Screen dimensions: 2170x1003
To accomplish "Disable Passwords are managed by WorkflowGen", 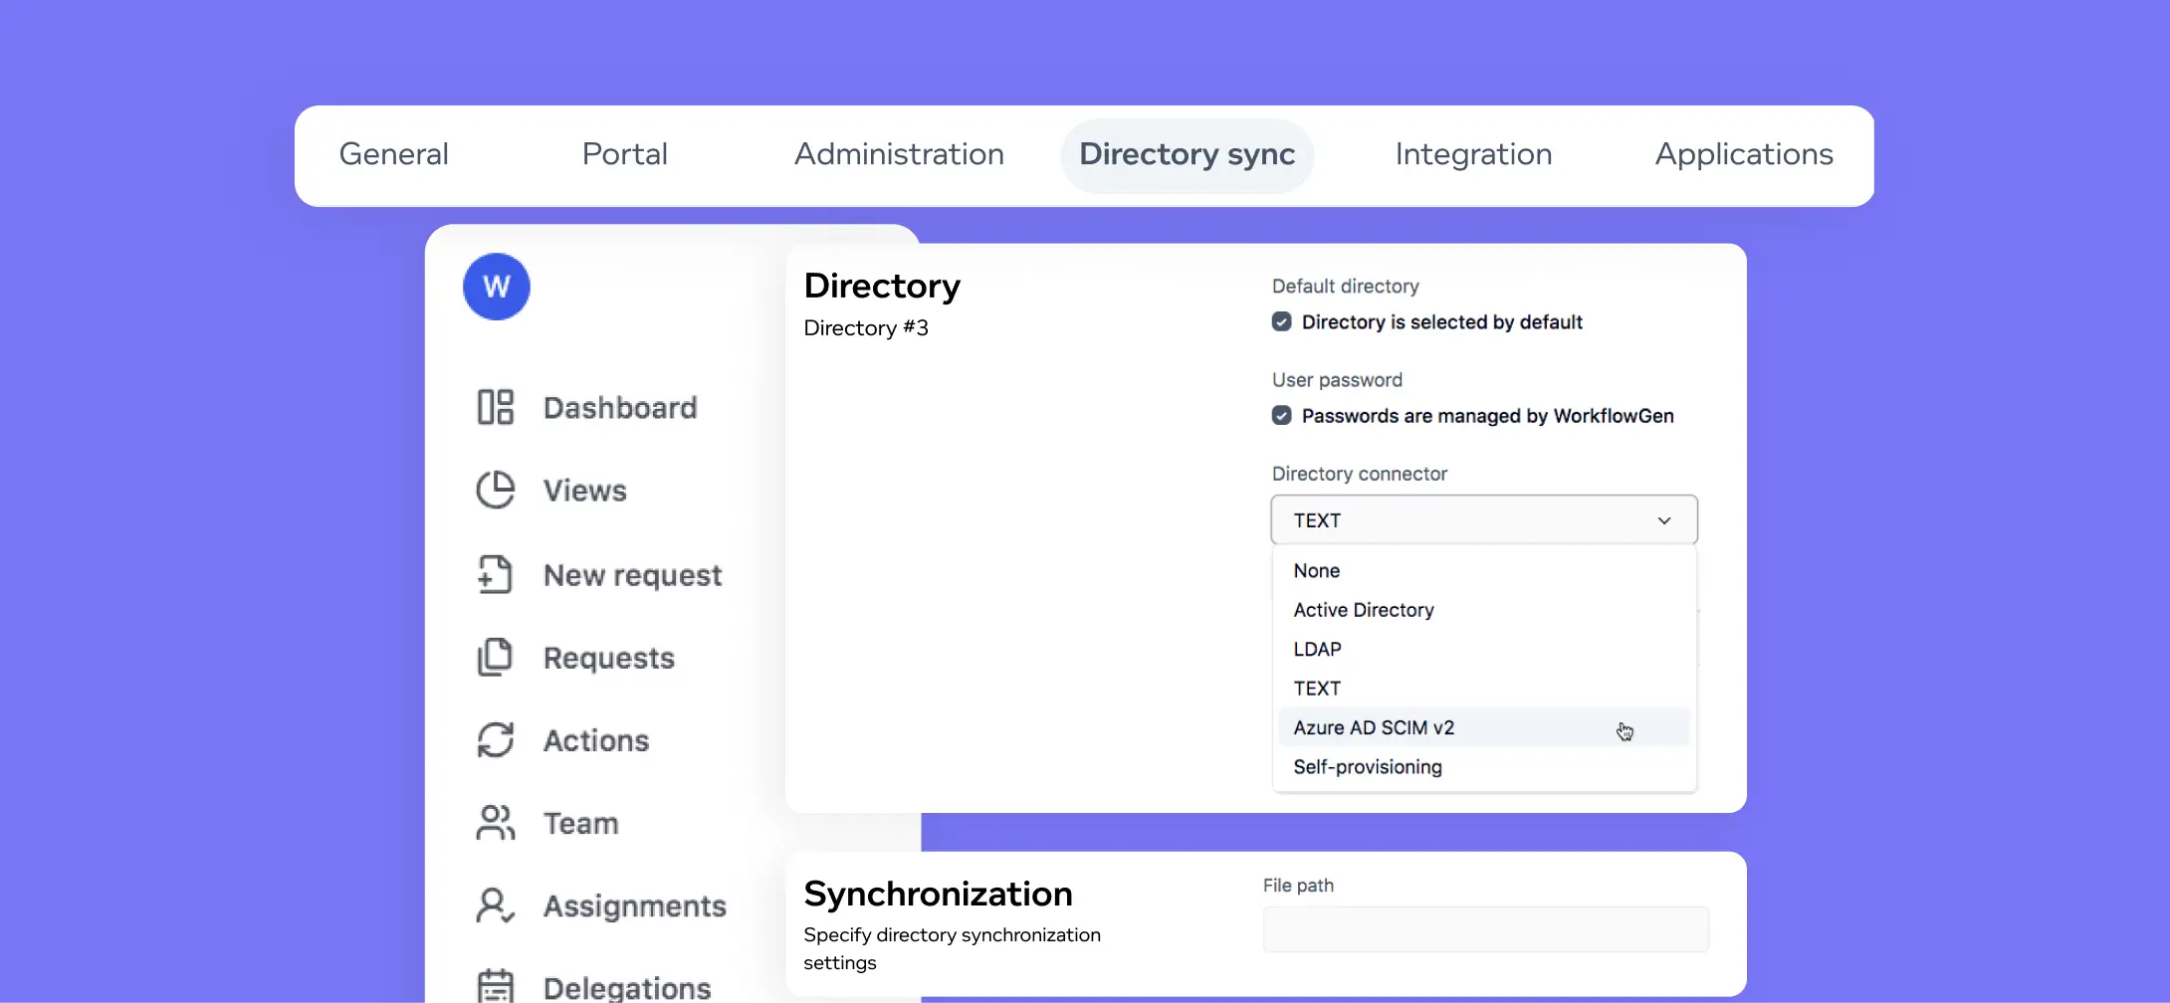I will tap(1281, 415).
